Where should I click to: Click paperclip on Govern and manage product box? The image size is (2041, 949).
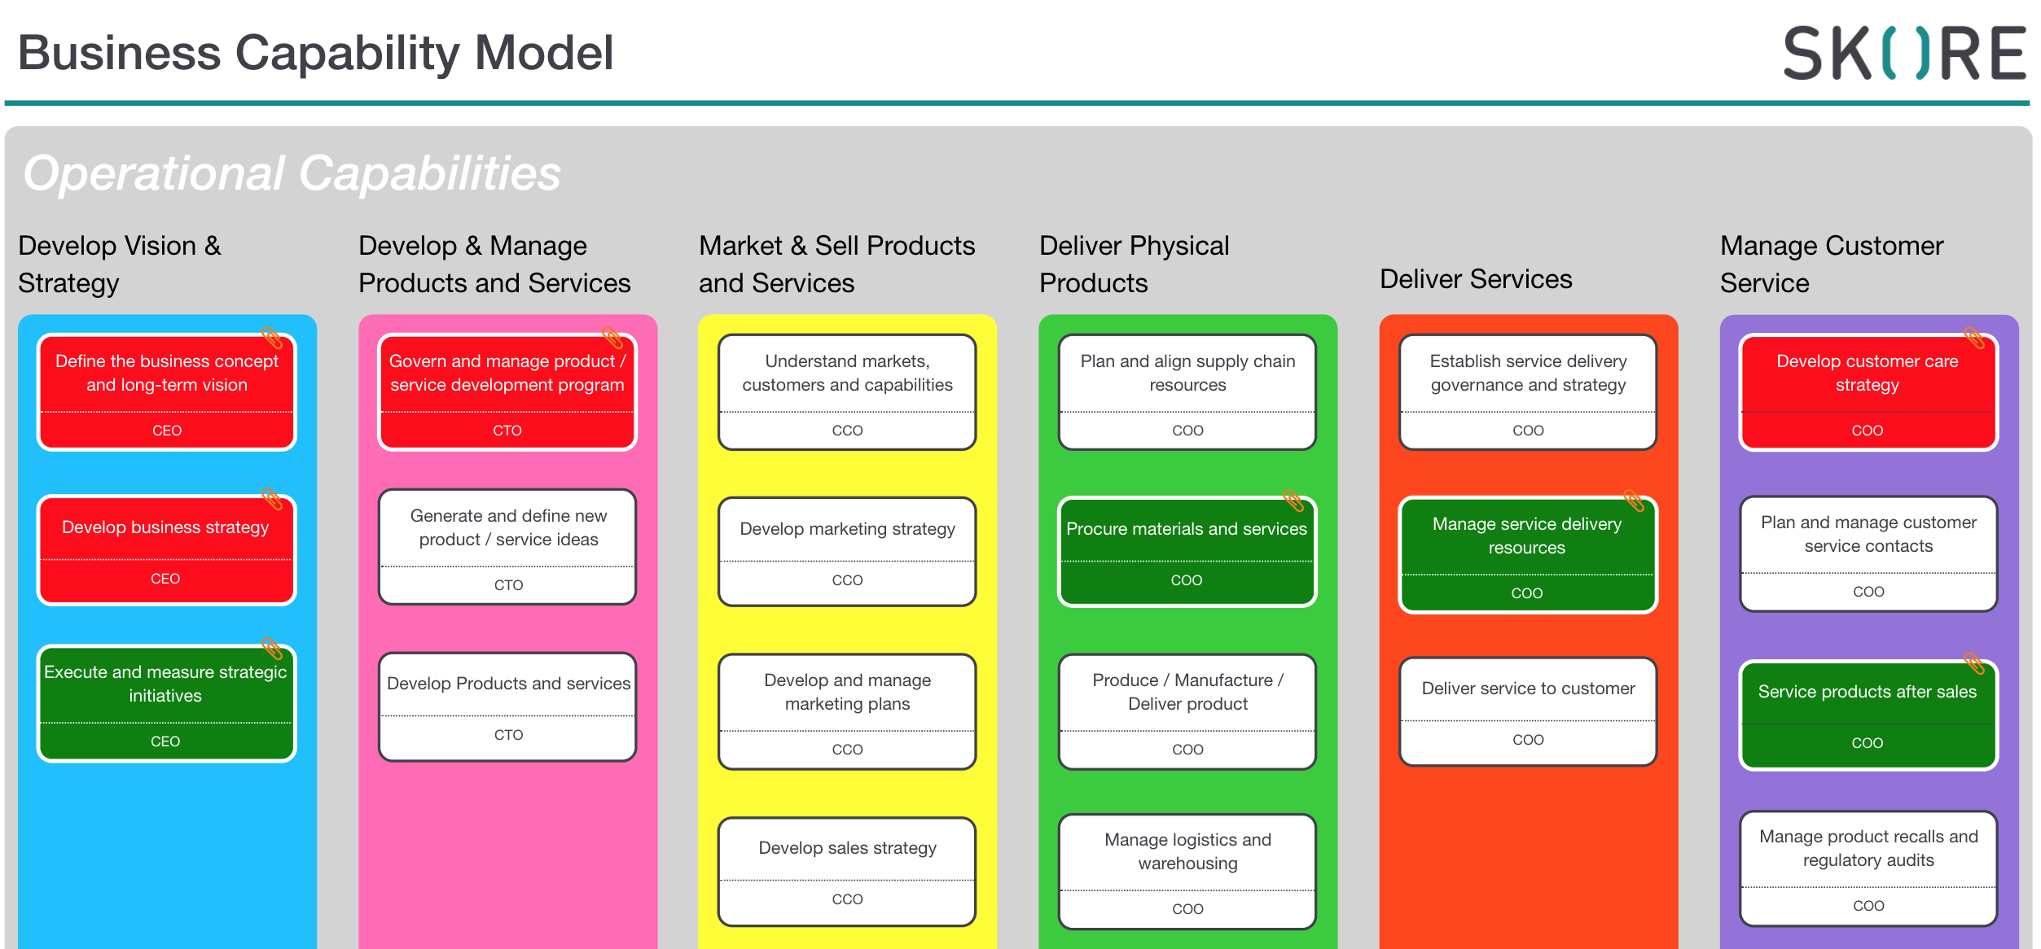coord(612,338)
